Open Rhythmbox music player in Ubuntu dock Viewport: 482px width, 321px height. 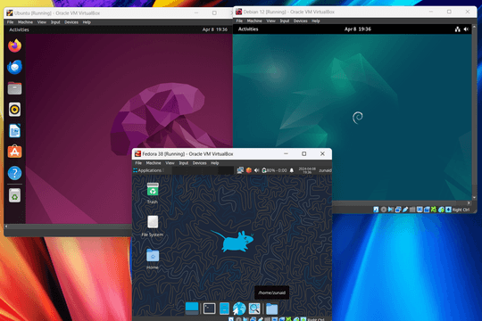[14, 110]
